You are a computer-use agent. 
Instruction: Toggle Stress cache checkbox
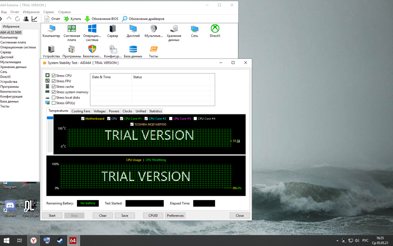54,87
